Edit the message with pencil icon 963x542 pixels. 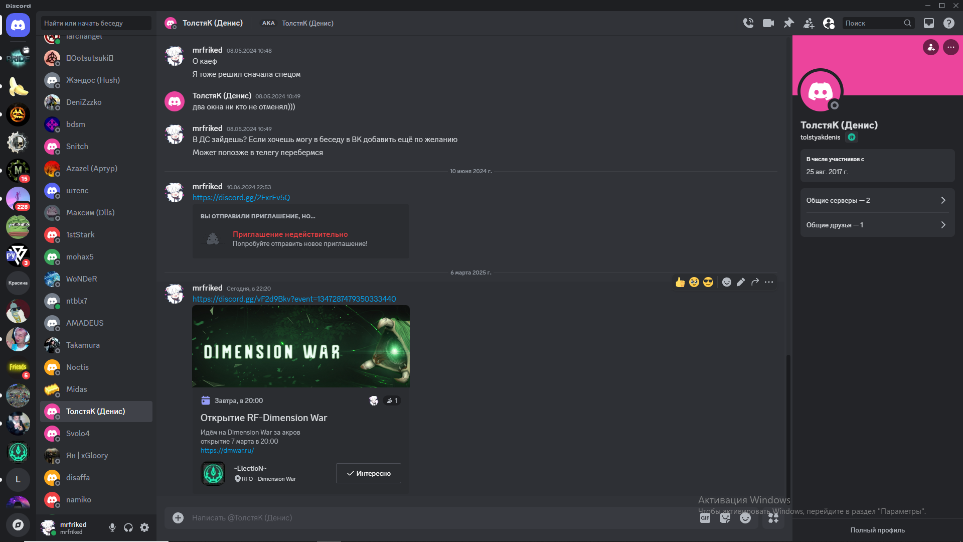tap(741, 282)
